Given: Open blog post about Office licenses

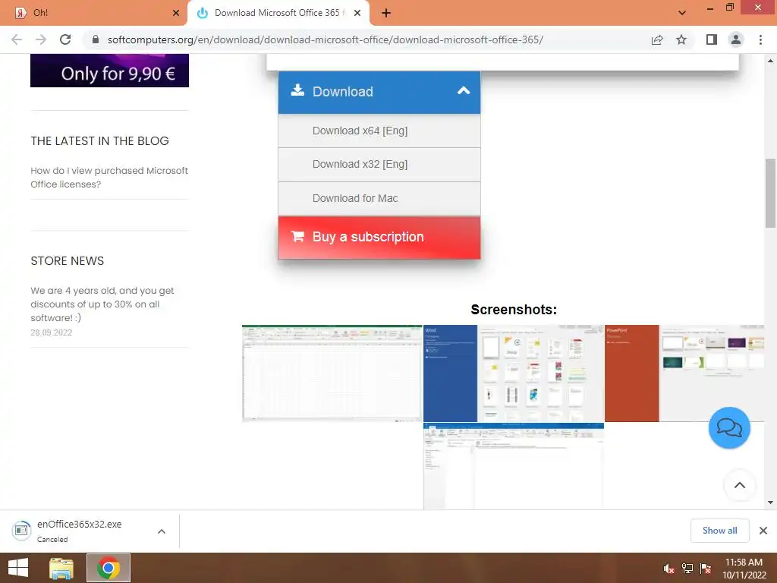Looking at the screenshot, I should click(109, 178).
